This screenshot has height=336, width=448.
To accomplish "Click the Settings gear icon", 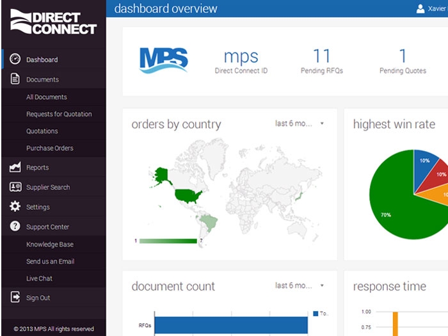I will (15, 206).
